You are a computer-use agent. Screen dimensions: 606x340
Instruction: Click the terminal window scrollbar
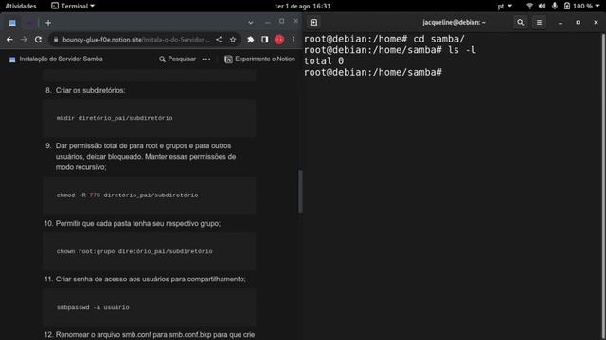click(x=603, y=187)
